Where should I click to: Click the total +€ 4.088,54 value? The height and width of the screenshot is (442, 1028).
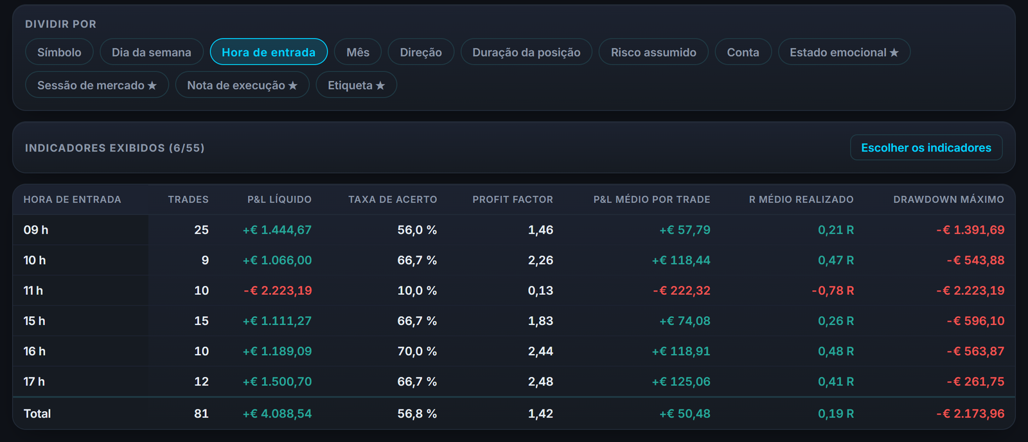[277, 414]
